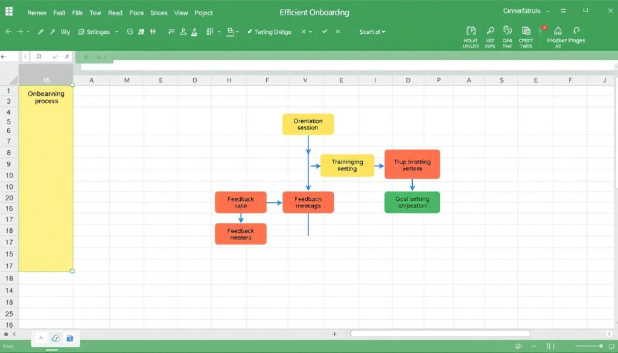This screenshot has height=353, width=618.
Task: Click the circular refresh icon in toolbar
Action: point(130,31)
